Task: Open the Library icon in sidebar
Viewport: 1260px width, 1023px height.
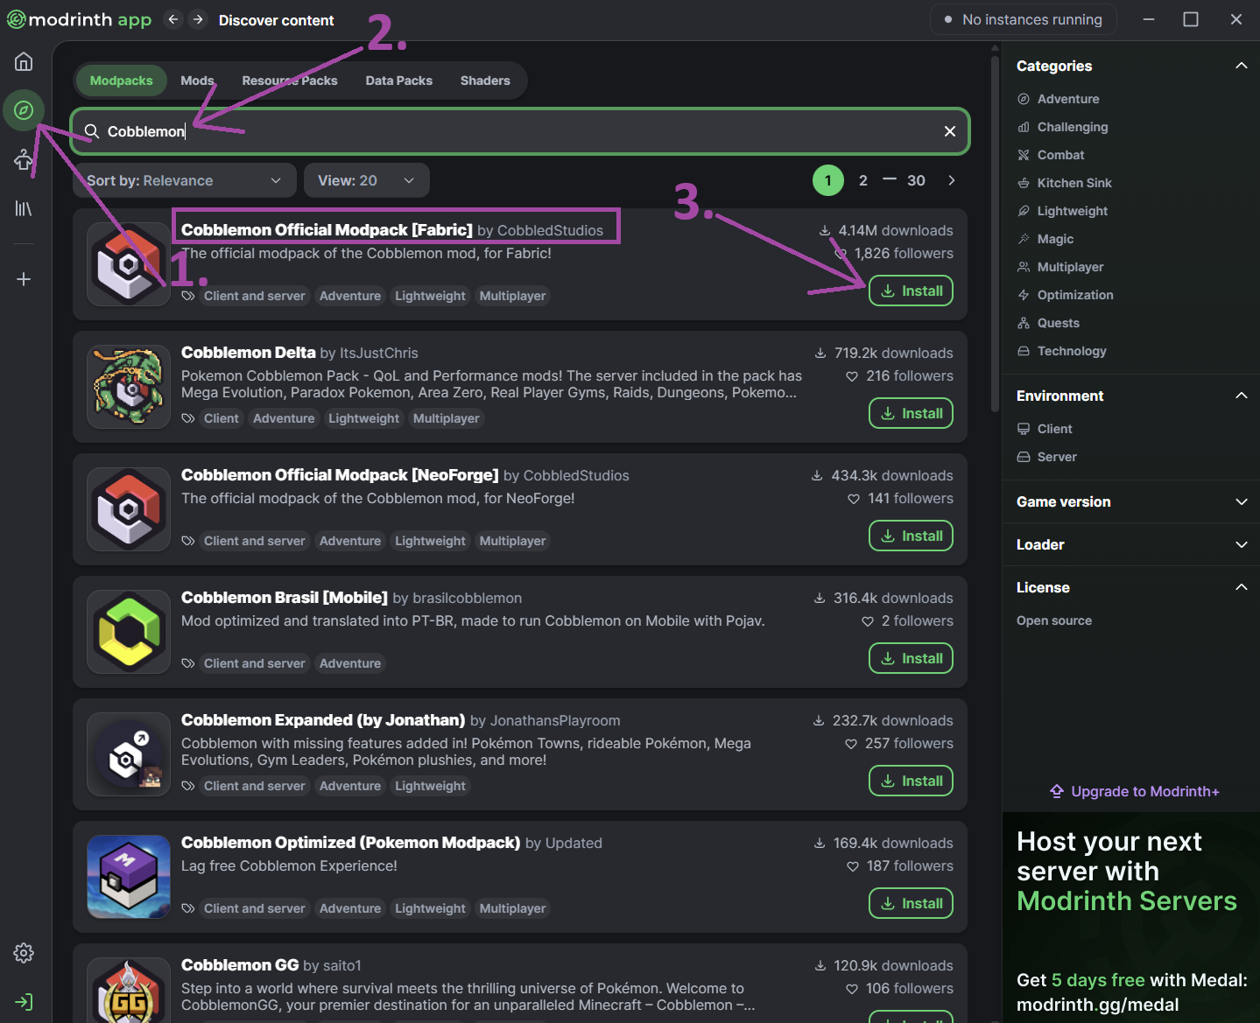Action: pos(24,208)
